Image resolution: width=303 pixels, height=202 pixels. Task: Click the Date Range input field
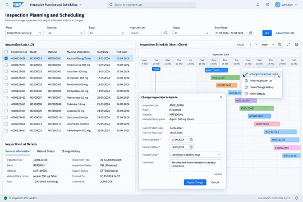(233, 33)
